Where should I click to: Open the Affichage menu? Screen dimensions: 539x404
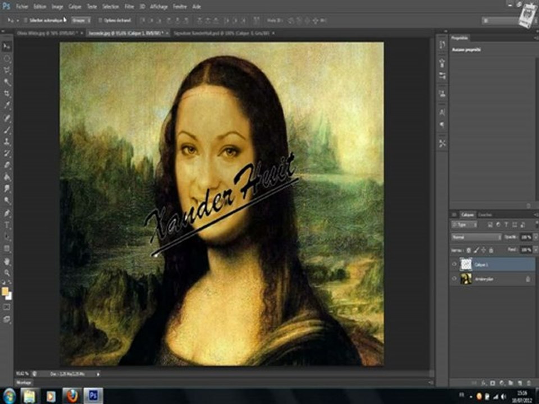coord(158,7)
